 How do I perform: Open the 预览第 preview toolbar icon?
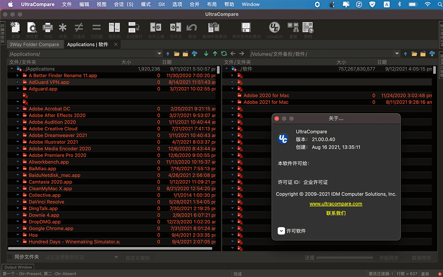coord(32,28)
